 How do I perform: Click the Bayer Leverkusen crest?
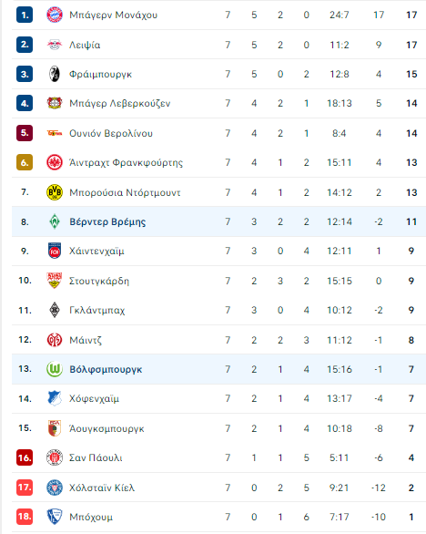55,103
